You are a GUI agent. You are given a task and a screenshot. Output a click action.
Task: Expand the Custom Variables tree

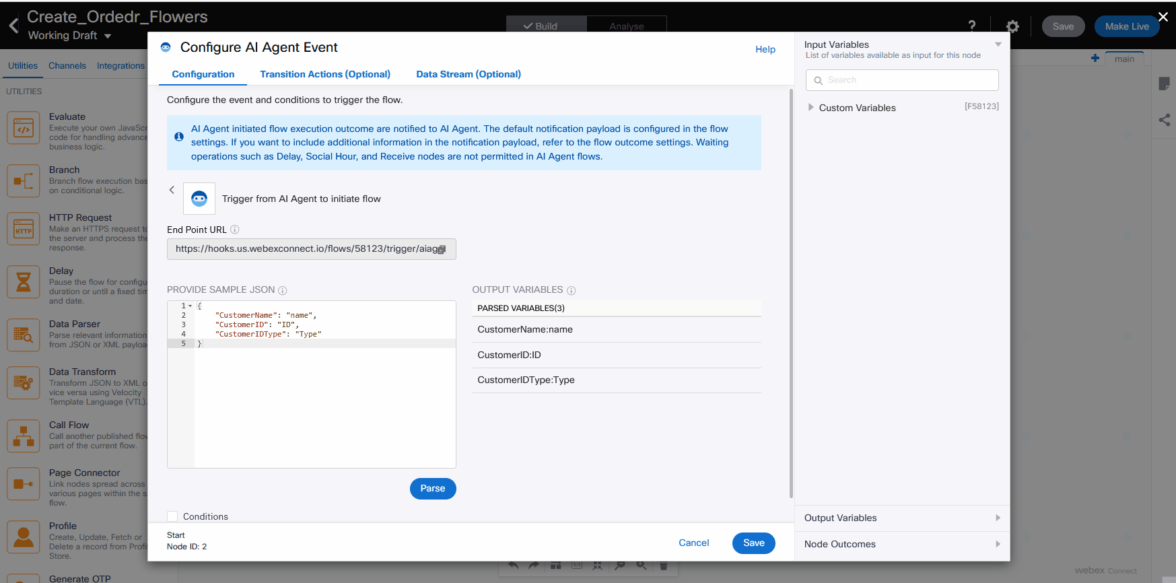811,108
